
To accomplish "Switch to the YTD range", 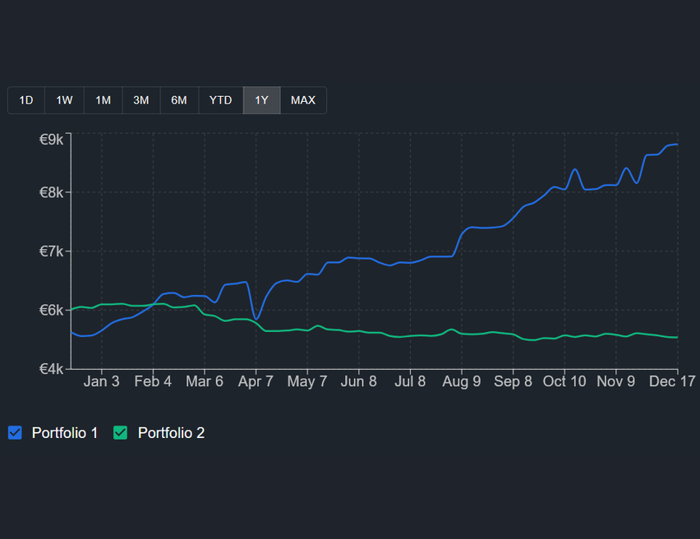I will tap(220, 99).
